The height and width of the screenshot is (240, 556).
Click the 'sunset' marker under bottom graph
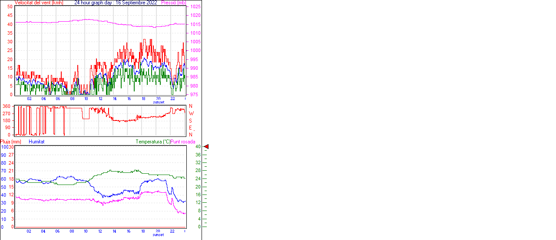pos(159,235)
